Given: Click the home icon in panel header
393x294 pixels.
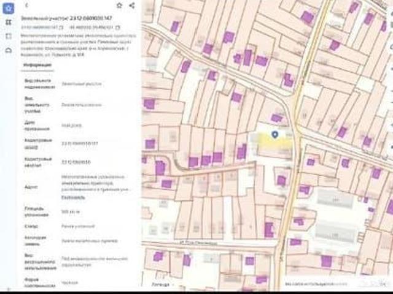Looking at the screenshot, I should 119,6.
